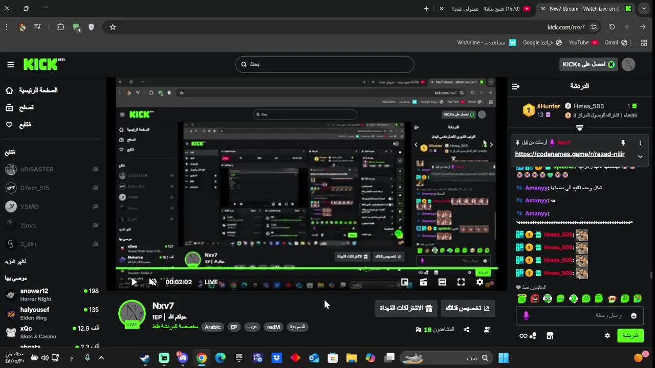Enter fullscreen video mode
This screenshot has width=655, height=368.
point(461,282)
